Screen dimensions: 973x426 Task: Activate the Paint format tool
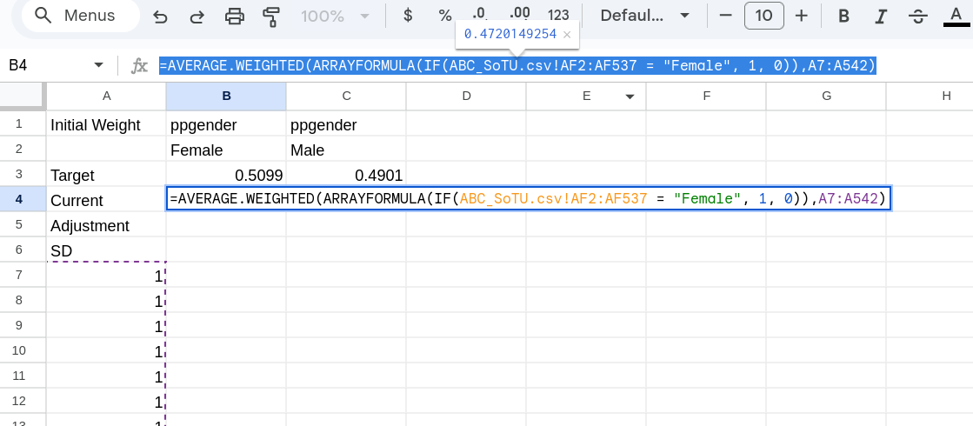tap(271, 16)
